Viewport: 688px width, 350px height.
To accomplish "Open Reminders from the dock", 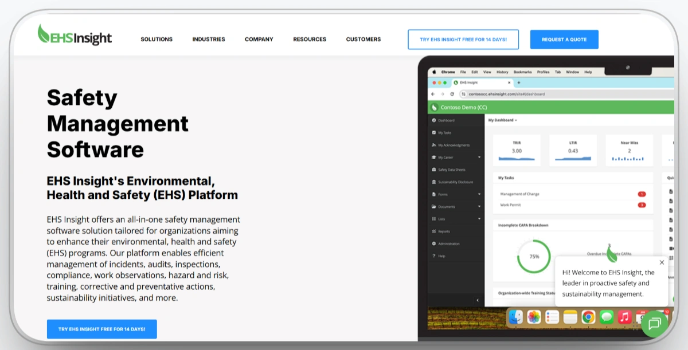I will click(552, 317).
